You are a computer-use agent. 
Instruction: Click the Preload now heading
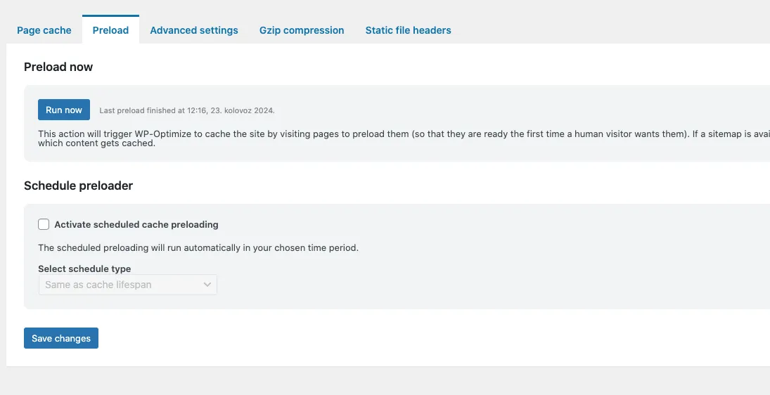click(x=58, y=67)
